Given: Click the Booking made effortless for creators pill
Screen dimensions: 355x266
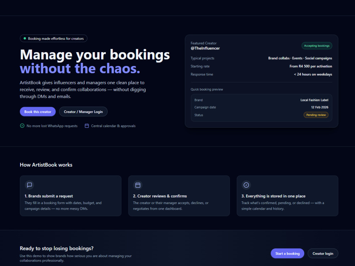Looking at the screenshot, I should pos(54,38).
